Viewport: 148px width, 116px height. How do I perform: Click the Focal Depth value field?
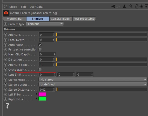pyautogui.click(x=46, y=40)
